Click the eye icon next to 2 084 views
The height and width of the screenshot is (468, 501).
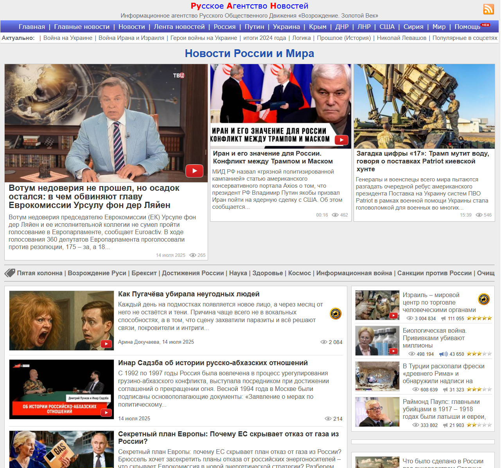[x=324, y=342]
